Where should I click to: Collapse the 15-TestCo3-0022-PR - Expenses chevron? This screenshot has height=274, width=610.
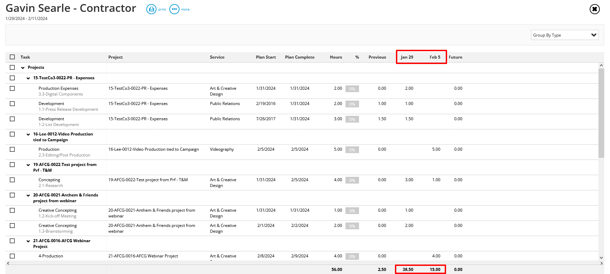coord(28,78)
